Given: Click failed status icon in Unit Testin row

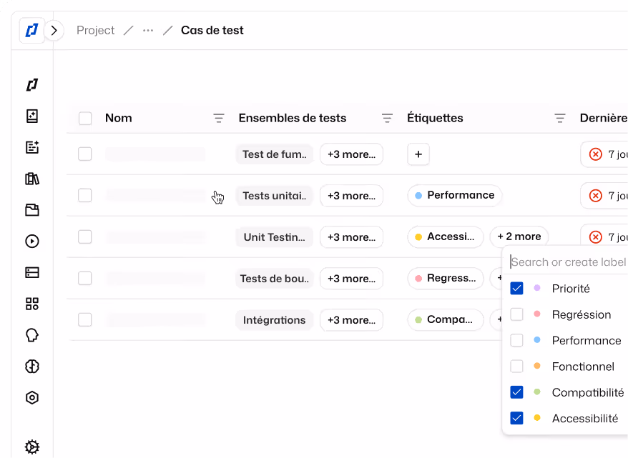Looking at the screenshot, I should tap(596, 237).
